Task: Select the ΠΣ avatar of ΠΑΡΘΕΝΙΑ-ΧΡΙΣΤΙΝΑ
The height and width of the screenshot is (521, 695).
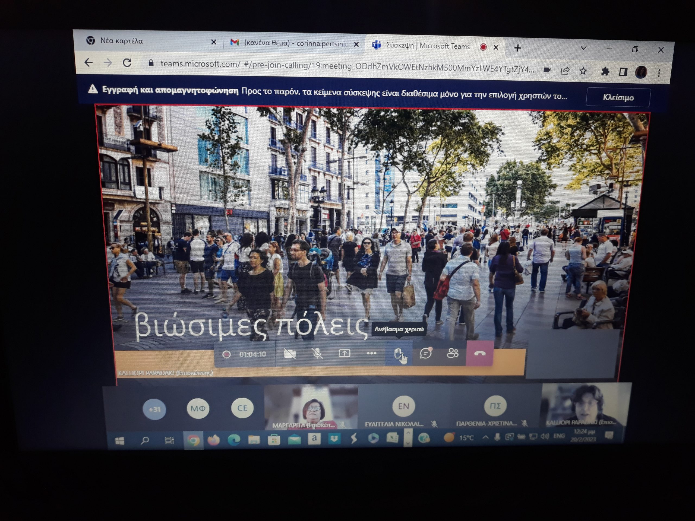Action: [x=495, y=405]
